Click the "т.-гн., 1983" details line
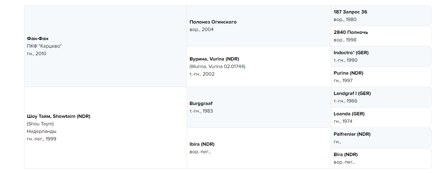 (201, 111)
